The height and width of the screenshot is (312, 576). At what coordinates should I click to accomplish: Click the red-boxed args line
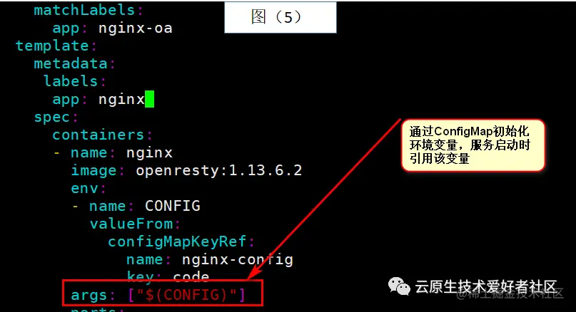(163, 293)
